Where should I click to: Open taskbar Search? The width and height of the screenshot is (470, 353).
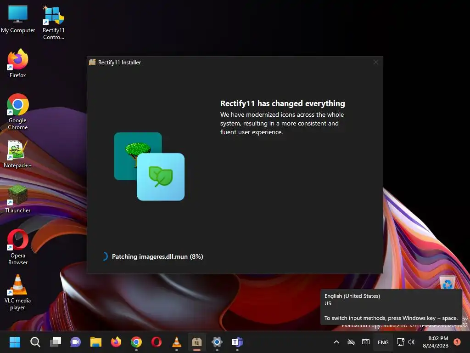pyautogui.click(x=35, y=342)
